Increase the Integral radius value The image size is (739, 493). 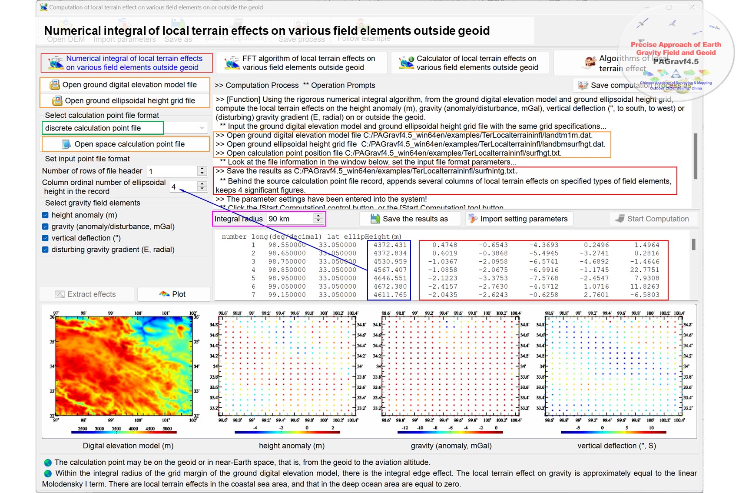[x=318, y=216]
